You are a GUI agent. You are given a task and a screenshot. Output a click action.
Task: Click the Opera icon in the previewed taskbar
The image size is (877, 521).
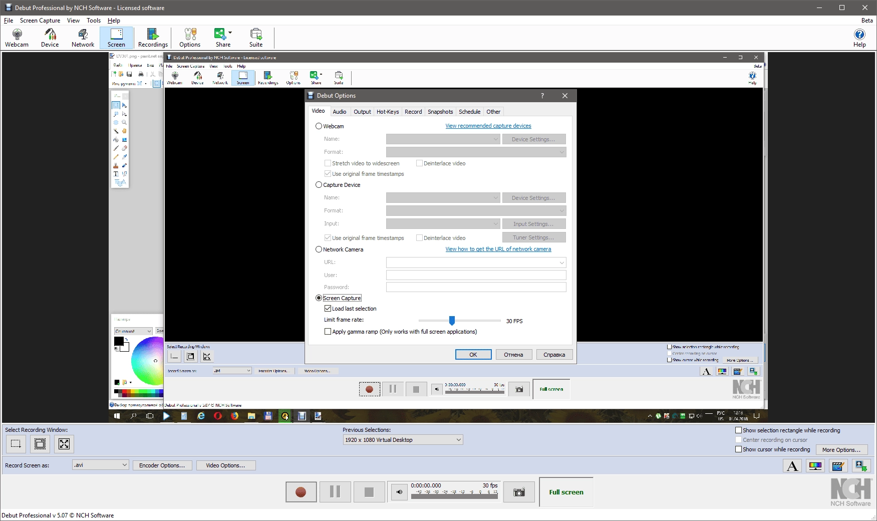click(x=218, y=416)
